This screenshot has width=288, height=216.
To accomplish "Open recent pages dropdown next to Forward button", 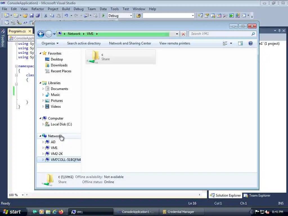I will coord(54,34).
